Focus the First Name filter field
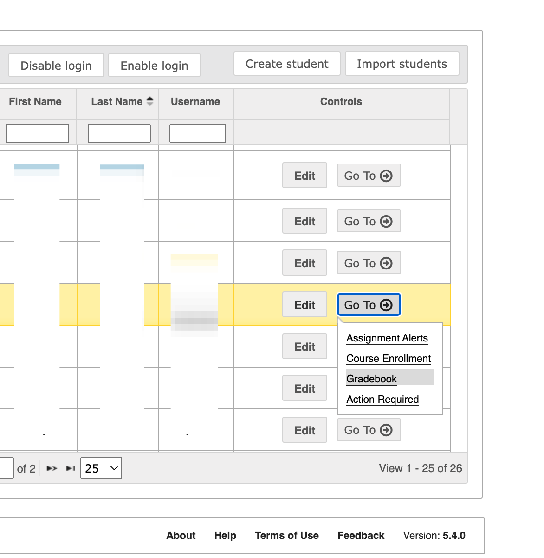The height and width of the screenshot is (558, 544). tap(38, 133)
